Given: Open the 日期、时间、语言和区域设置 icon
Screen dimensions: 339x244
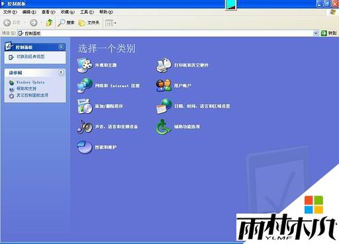Looking at the screenshot, I should pyautogui.click(x=164, y=106).
